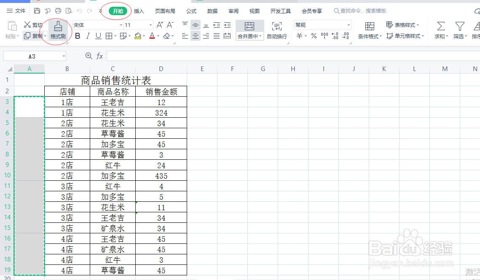Screen dimensions: 480x280
Task: Switch to the Formulas (公式) tab
Action: [x=191, y=11]
